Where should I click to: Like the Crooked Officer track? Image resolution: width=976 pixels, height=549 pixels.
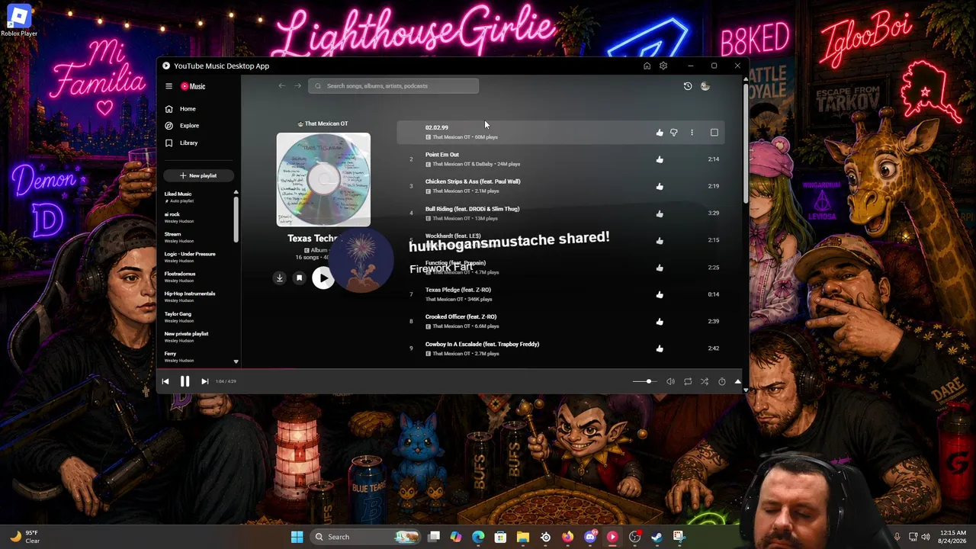(660, 322)
